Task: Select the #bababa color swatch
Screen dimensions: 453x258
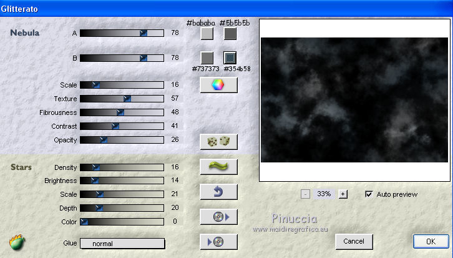Action: 207,34
